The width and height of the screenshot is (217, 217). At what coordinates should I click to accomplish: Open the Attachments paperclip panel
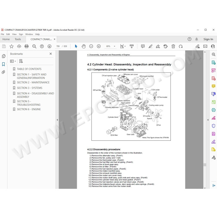(3, 72)
